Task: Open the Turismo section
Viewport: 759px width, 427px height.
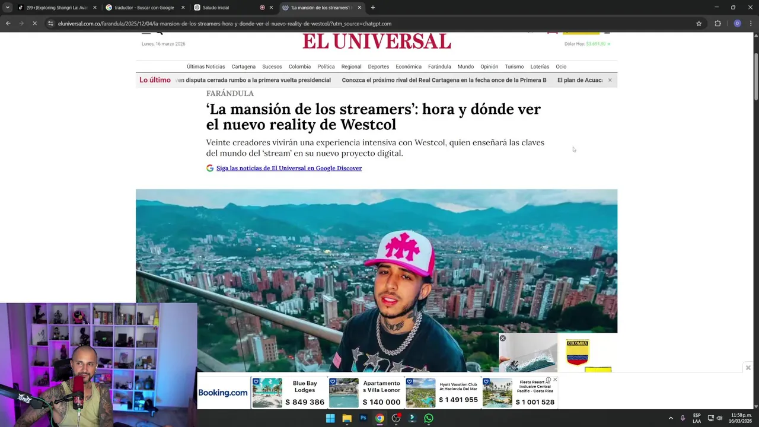Action: coord(514,66)
